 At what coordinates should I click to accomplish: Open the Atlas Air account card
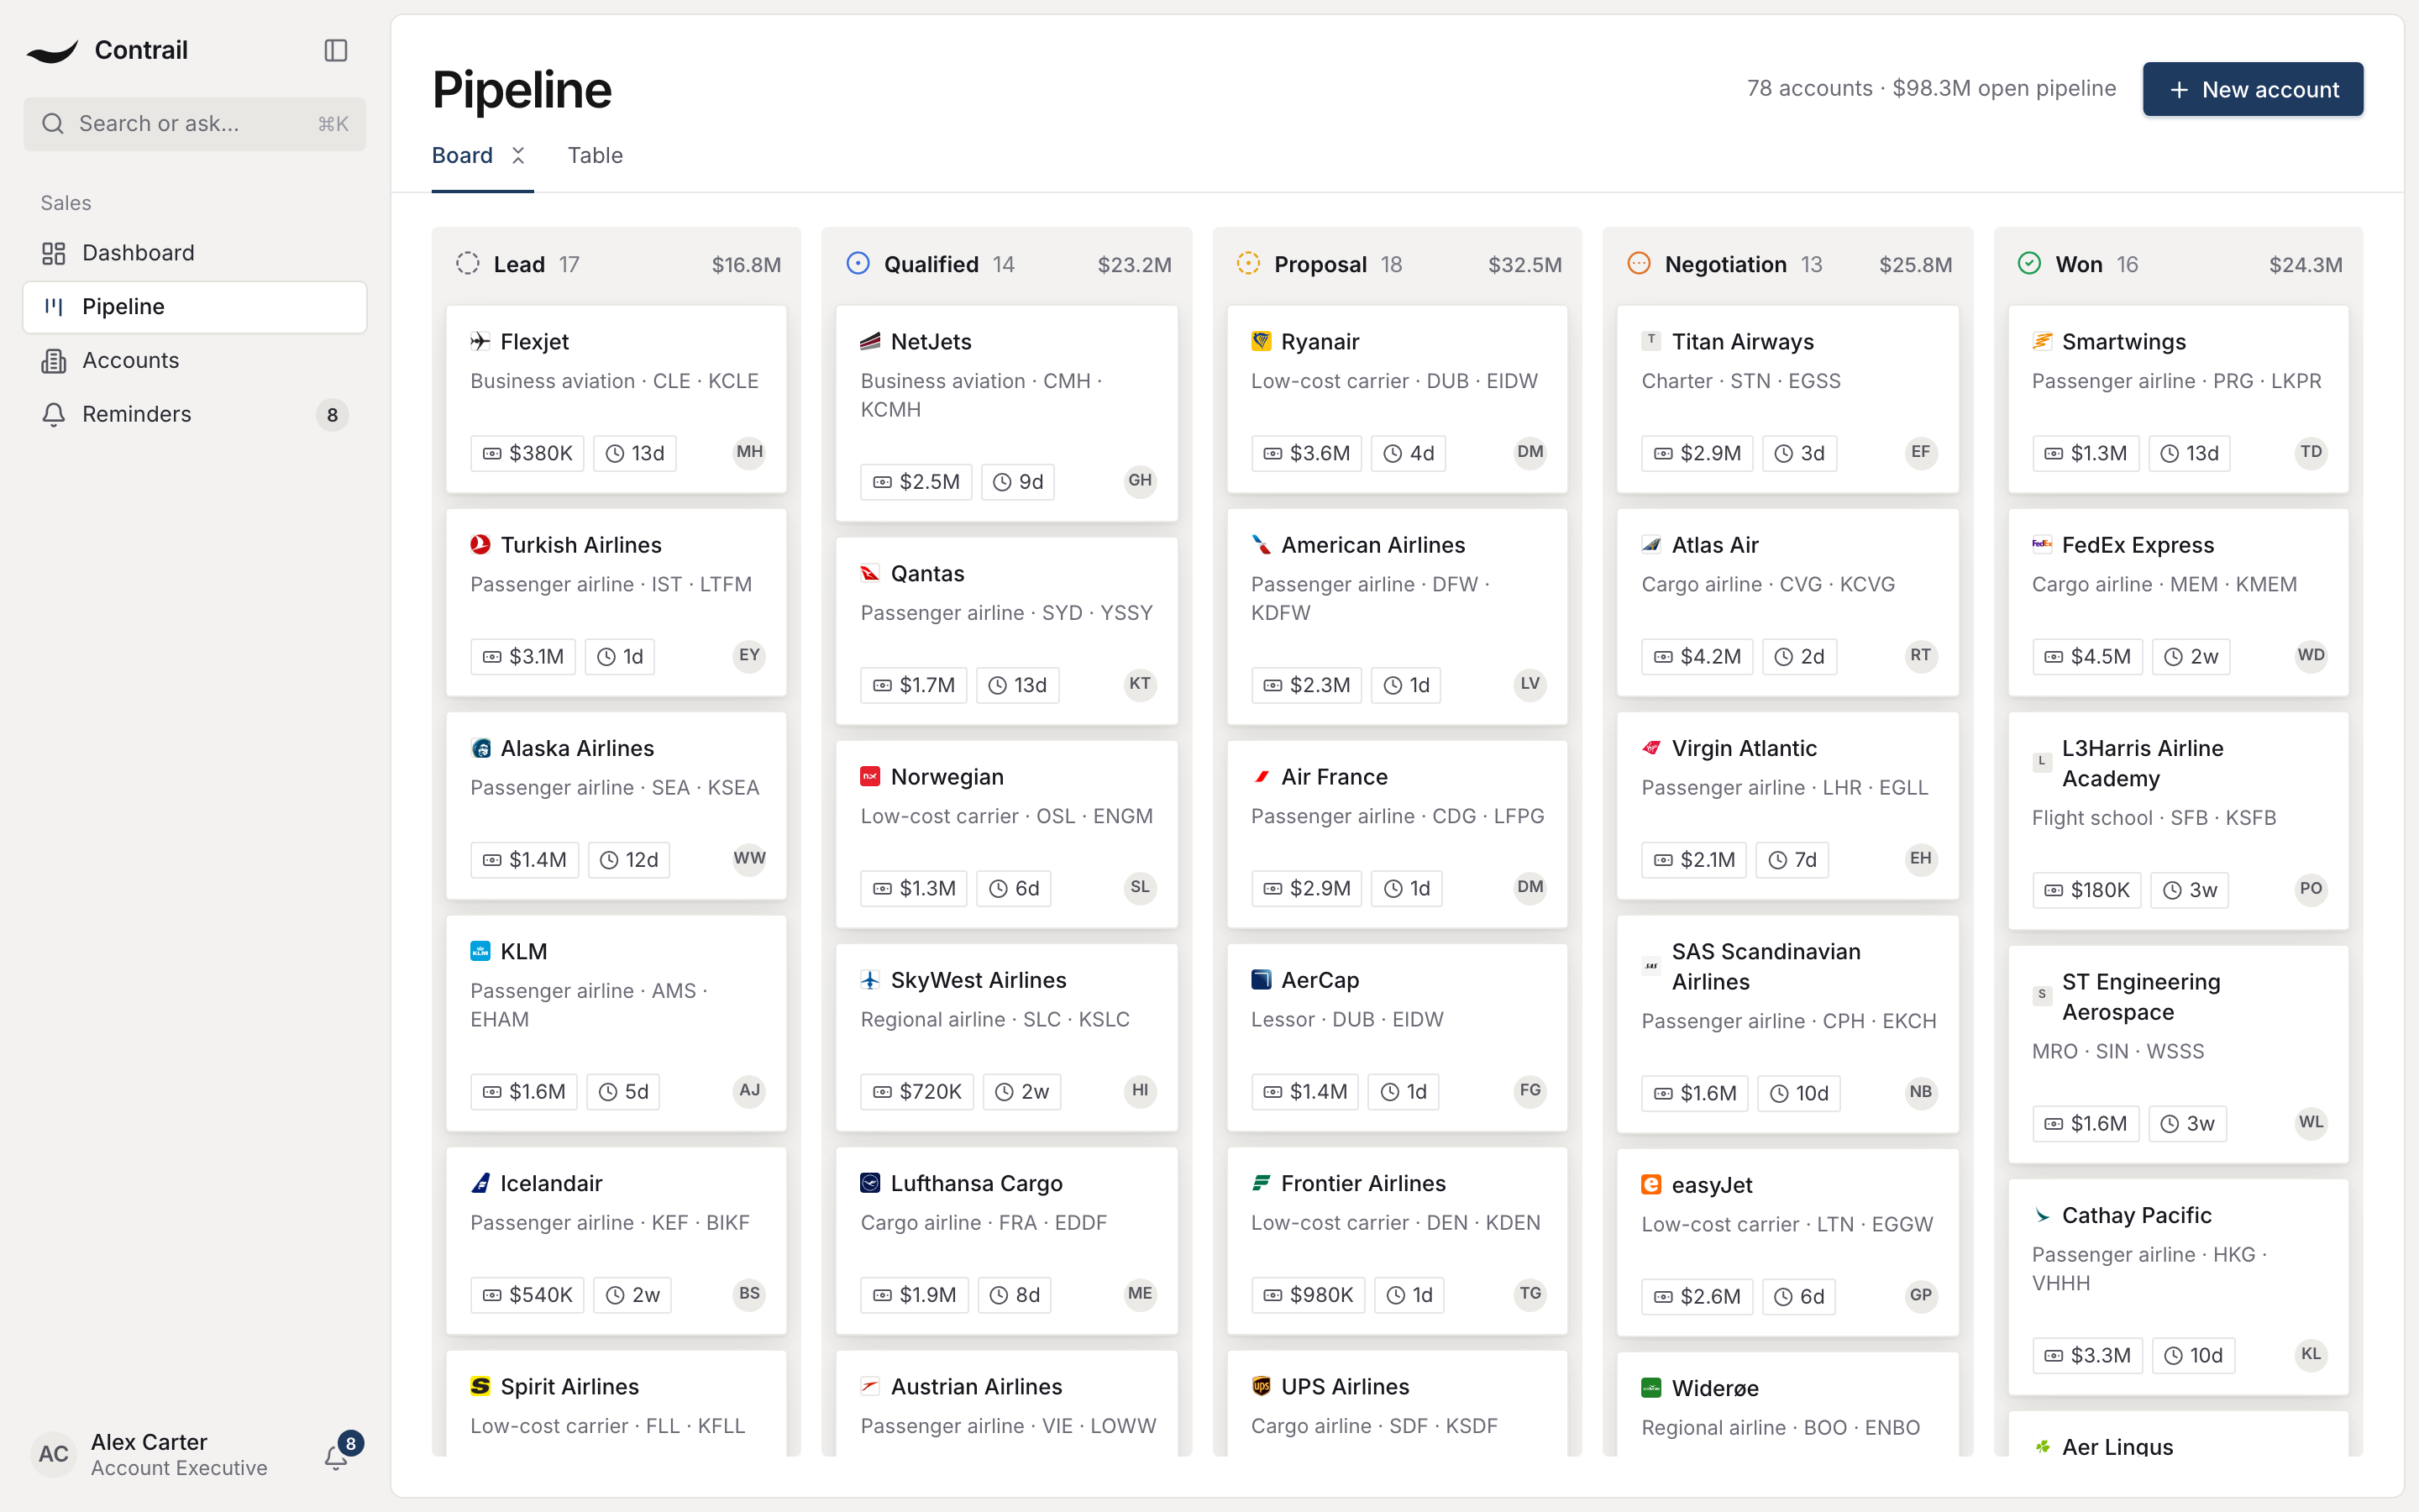click(1787, 602)
